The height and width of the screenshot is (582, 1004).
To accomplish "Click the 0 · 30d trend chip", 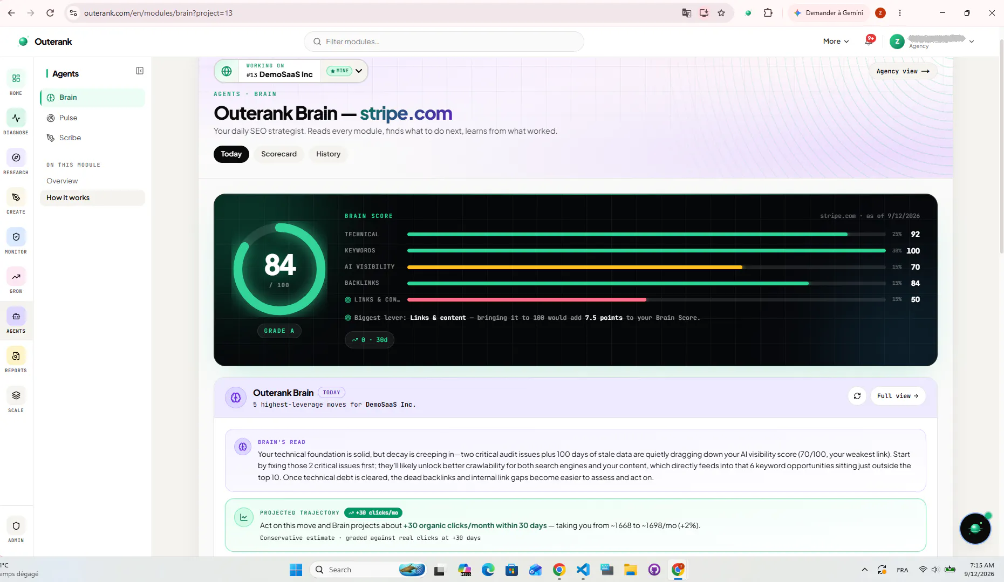I will coord(370,340).
